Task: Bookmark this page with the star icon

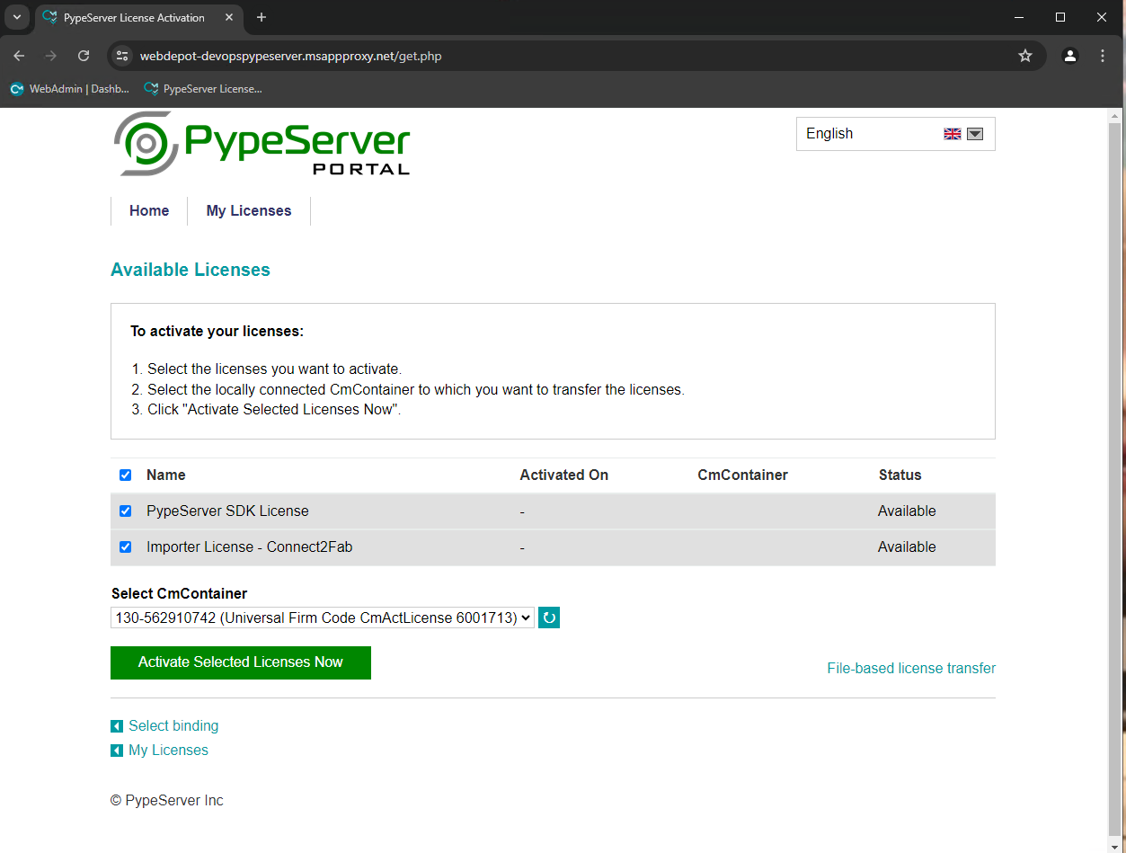Action: (x=1025, y=56)
